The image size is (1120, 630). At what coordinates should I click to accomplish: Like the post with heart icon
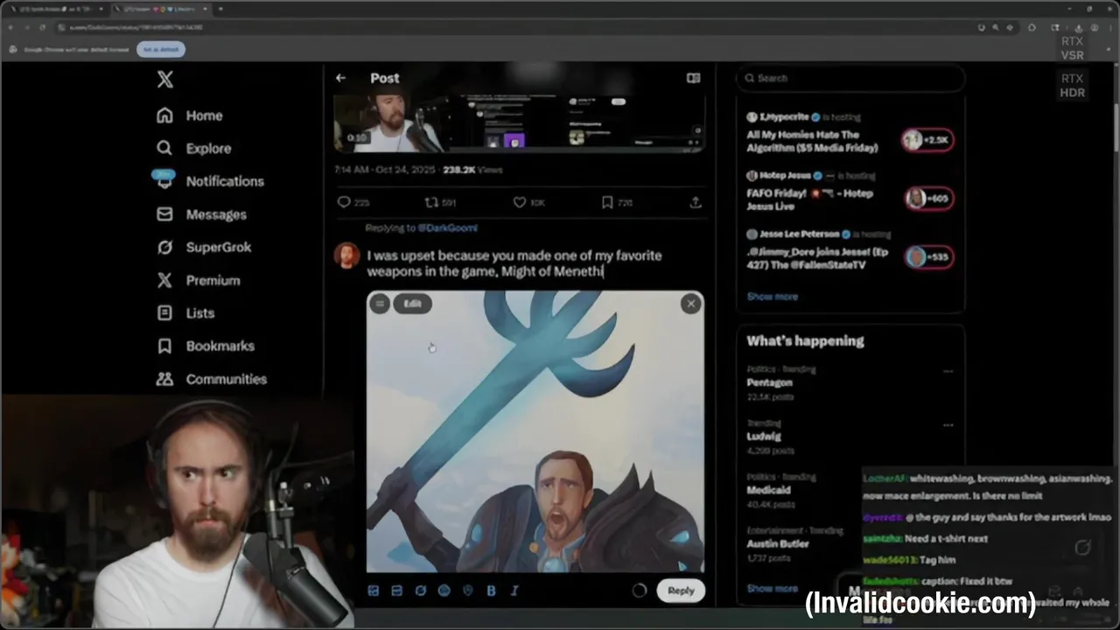click(x=519, y=202)
